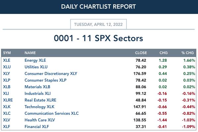Open Consumer Staples XLP link

pos(45,80)
